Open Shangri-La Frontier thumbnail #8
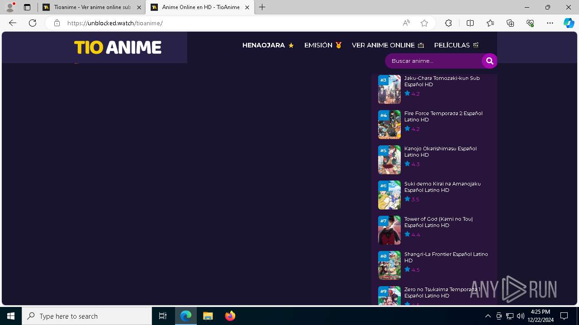The width and height of the screenshot is (579, 325). pyautogui.click(x=389, y=265)
